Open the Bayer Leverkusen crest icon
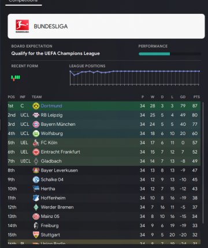Screen dimensions: 208x248 [x=36, y=170]
